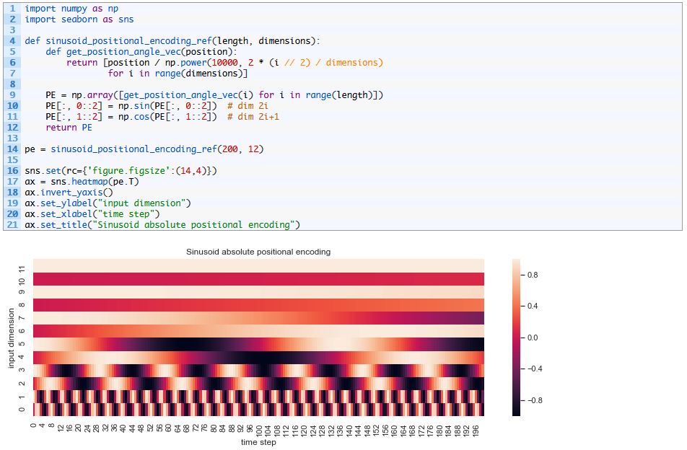This screenshot has width=687, height=450.
Task: Click the 'for i in range(dimensions)]' line
Action: pyautogui.click(x=178, y=73)
